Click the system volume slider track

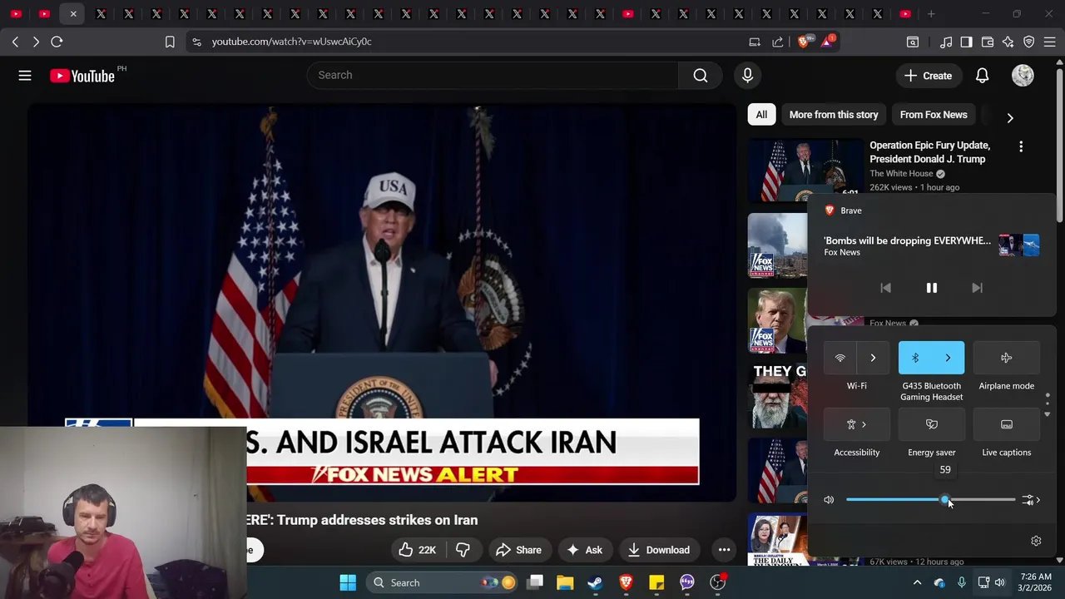pyautogui.click(x=930, y=500)
